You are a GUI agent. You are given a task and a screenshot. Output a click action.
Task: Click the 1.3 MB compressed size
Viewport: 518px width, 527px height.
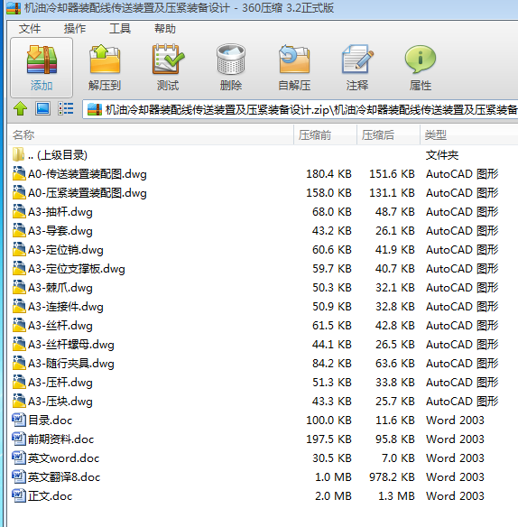(396, 495)
